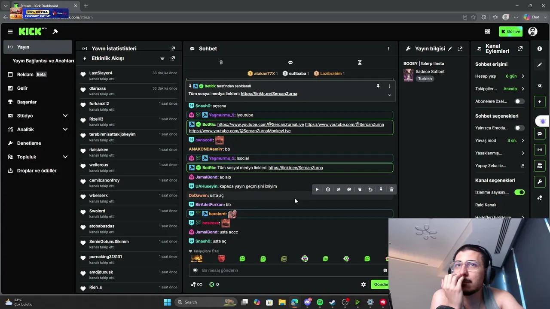Click the message input field
Screen dimensions: 550x309
coord(289,270)
